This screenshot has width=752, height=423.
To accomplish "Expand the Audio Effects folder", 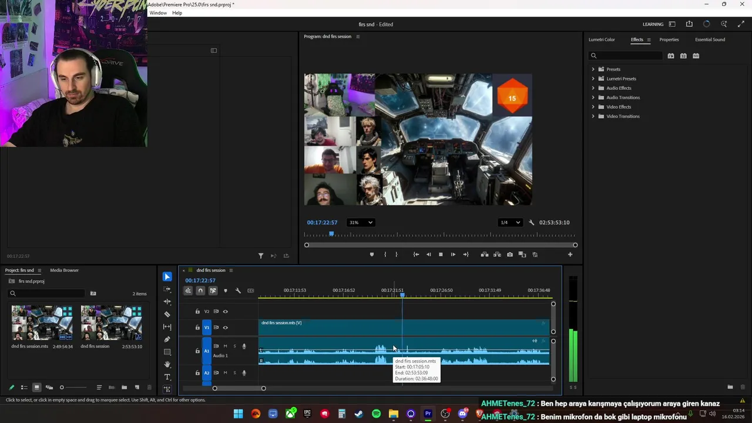I will [x=593, y=88].
